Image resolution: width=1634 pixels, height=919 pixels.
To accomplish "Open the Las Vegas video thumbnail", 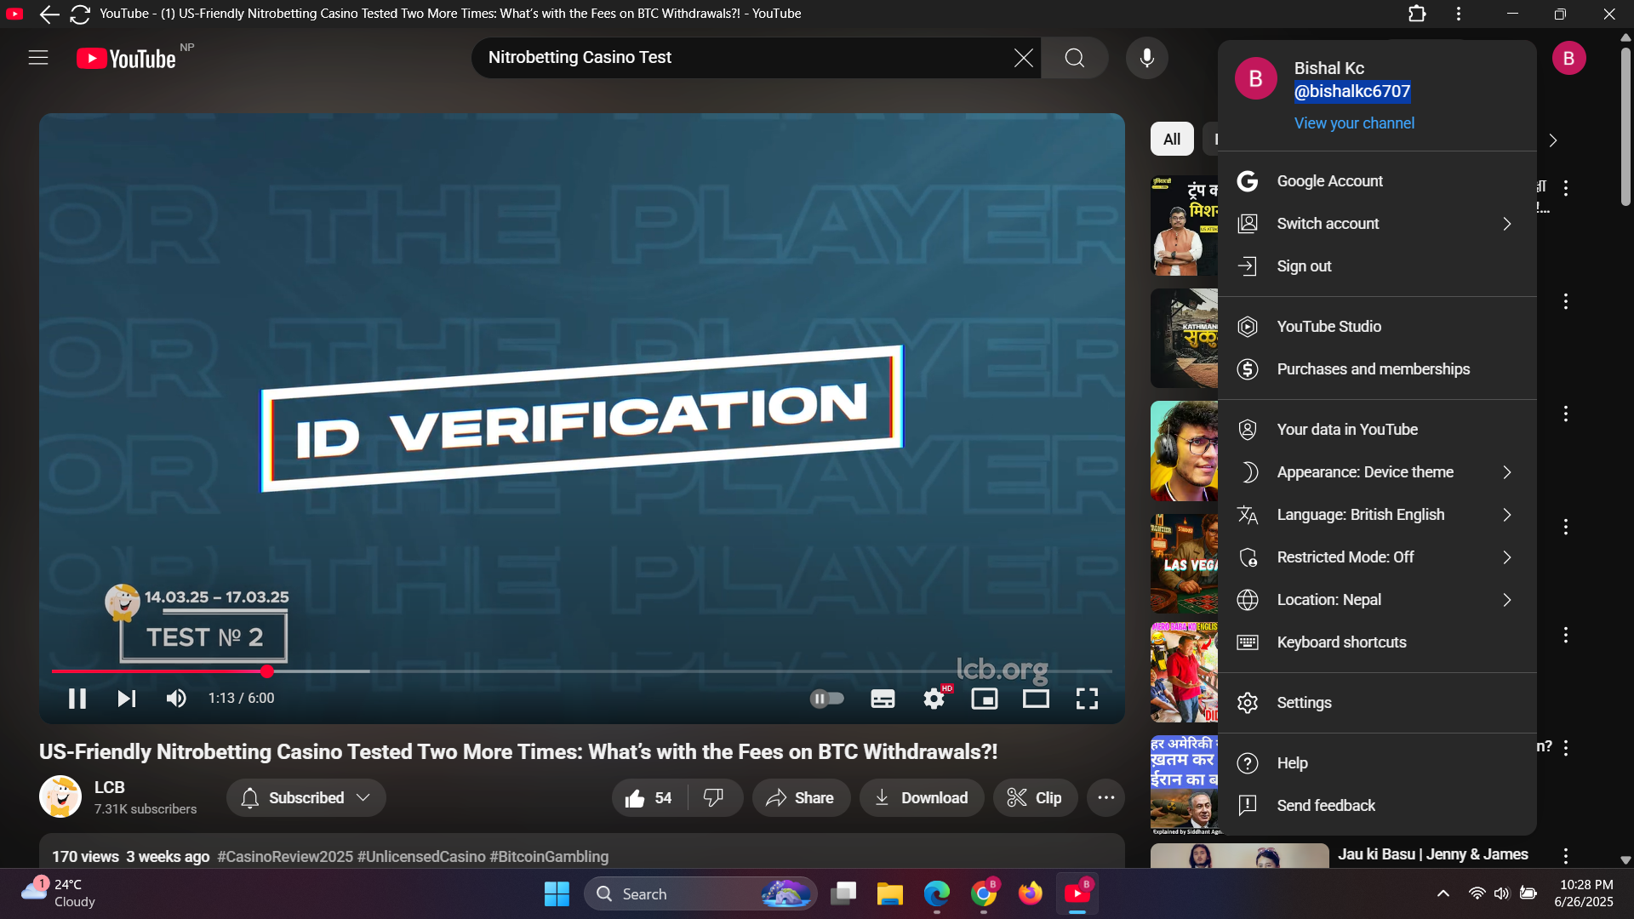I will 1184,563.
